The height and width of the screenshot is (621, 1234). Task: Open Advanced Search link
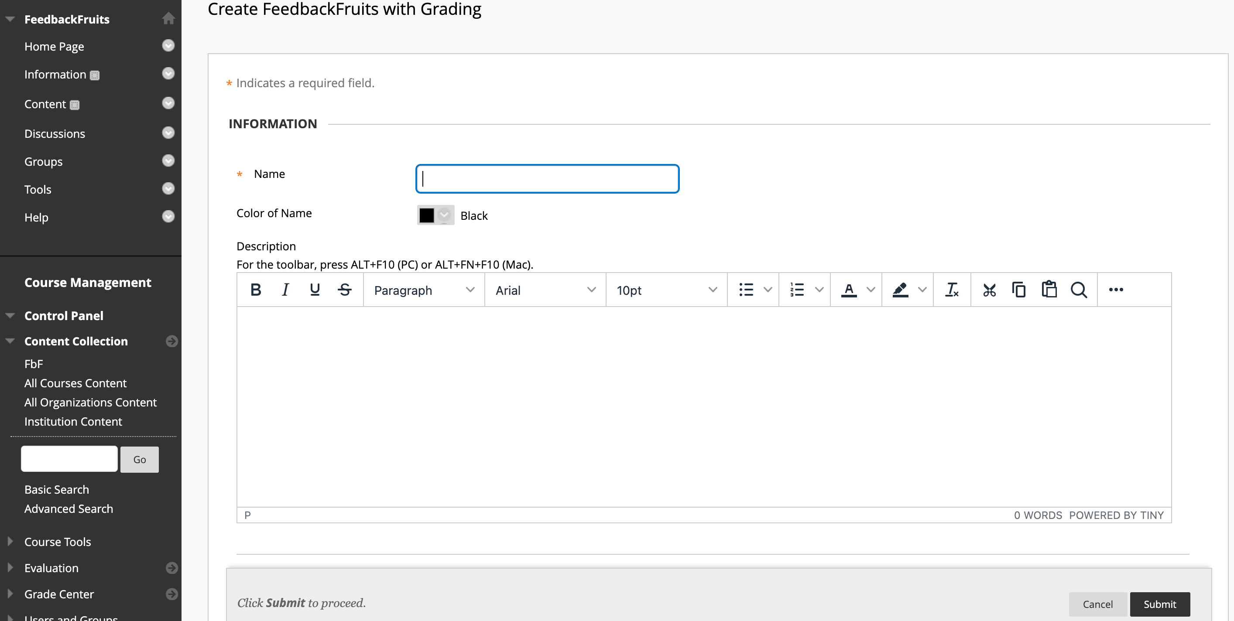[69, 508]
